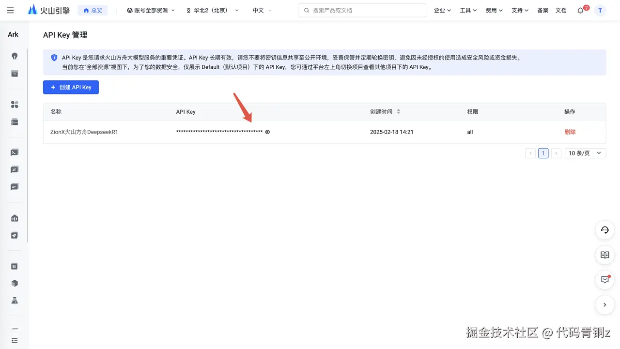620x349 pixels.
Task: Open the 工具 menu
Action: [x=468, y=10]
